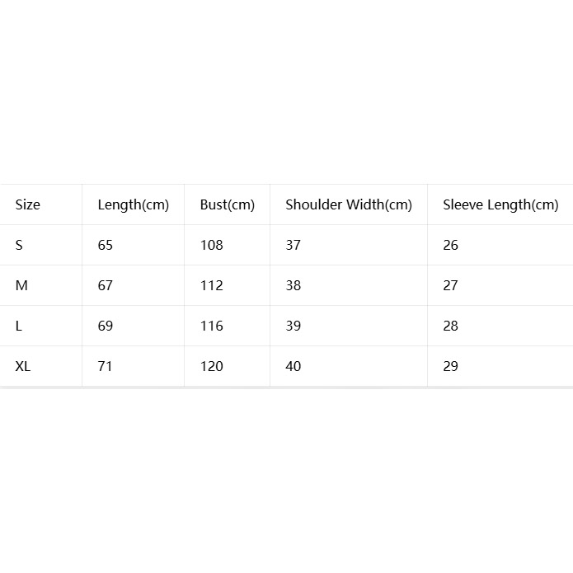Click the shoulder width value 40
Screen dimensions: 573x573
pyautogui.click(x=293, y=366)
